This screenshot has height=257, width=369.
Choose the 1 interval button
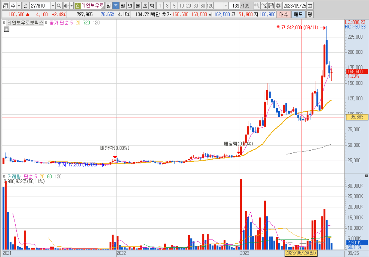[160, 5]
